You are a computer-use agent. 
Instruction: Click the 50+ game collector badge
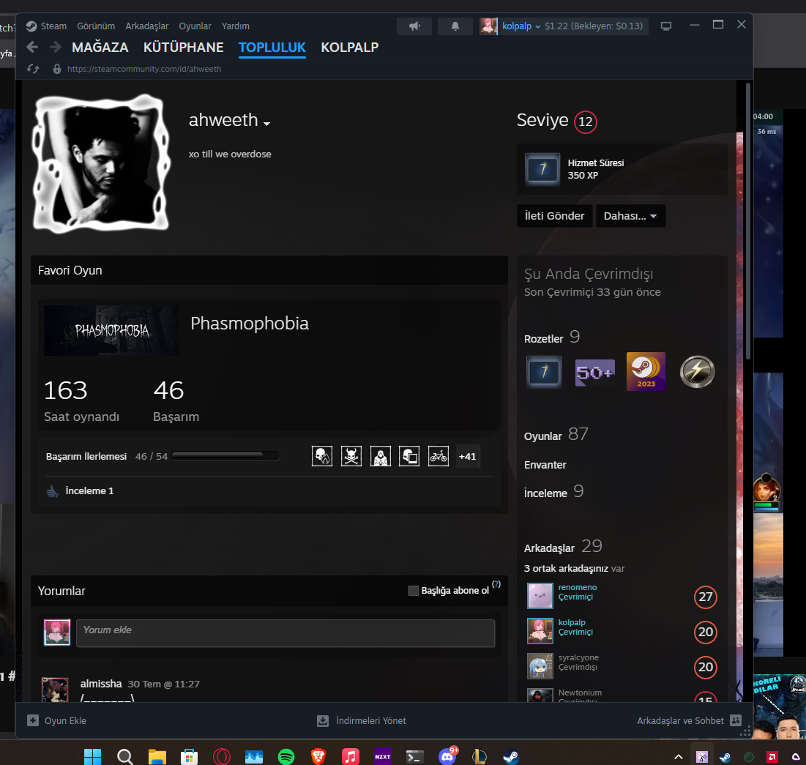click(x=594, y=372)
